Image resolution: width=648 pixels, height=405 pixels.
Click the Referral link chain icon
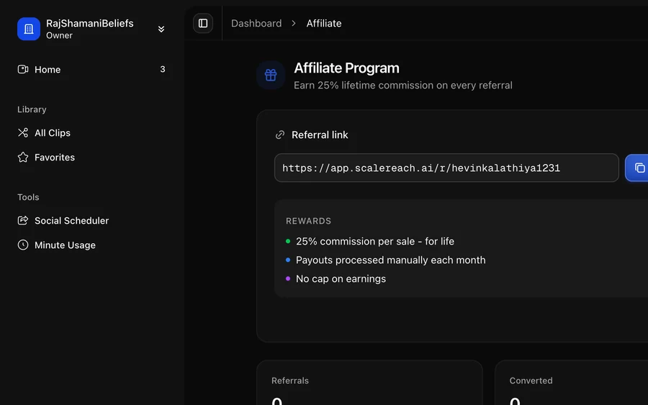280,135
